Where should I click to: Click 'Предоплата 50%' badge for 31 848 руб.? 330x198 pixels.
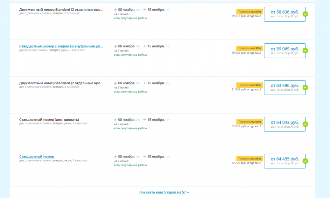pos(250,85)
